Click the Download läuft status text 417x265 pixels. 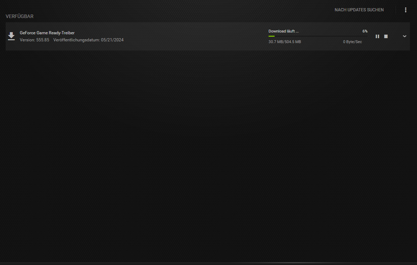point(283,31)
